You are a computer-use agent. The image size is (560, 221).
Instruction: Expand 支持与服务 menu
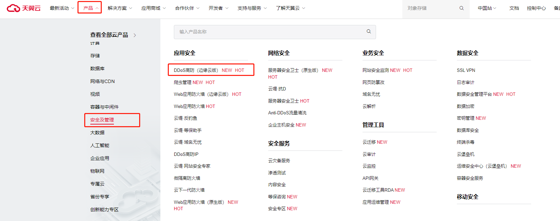pyautogui.click(x=252, y=8)
